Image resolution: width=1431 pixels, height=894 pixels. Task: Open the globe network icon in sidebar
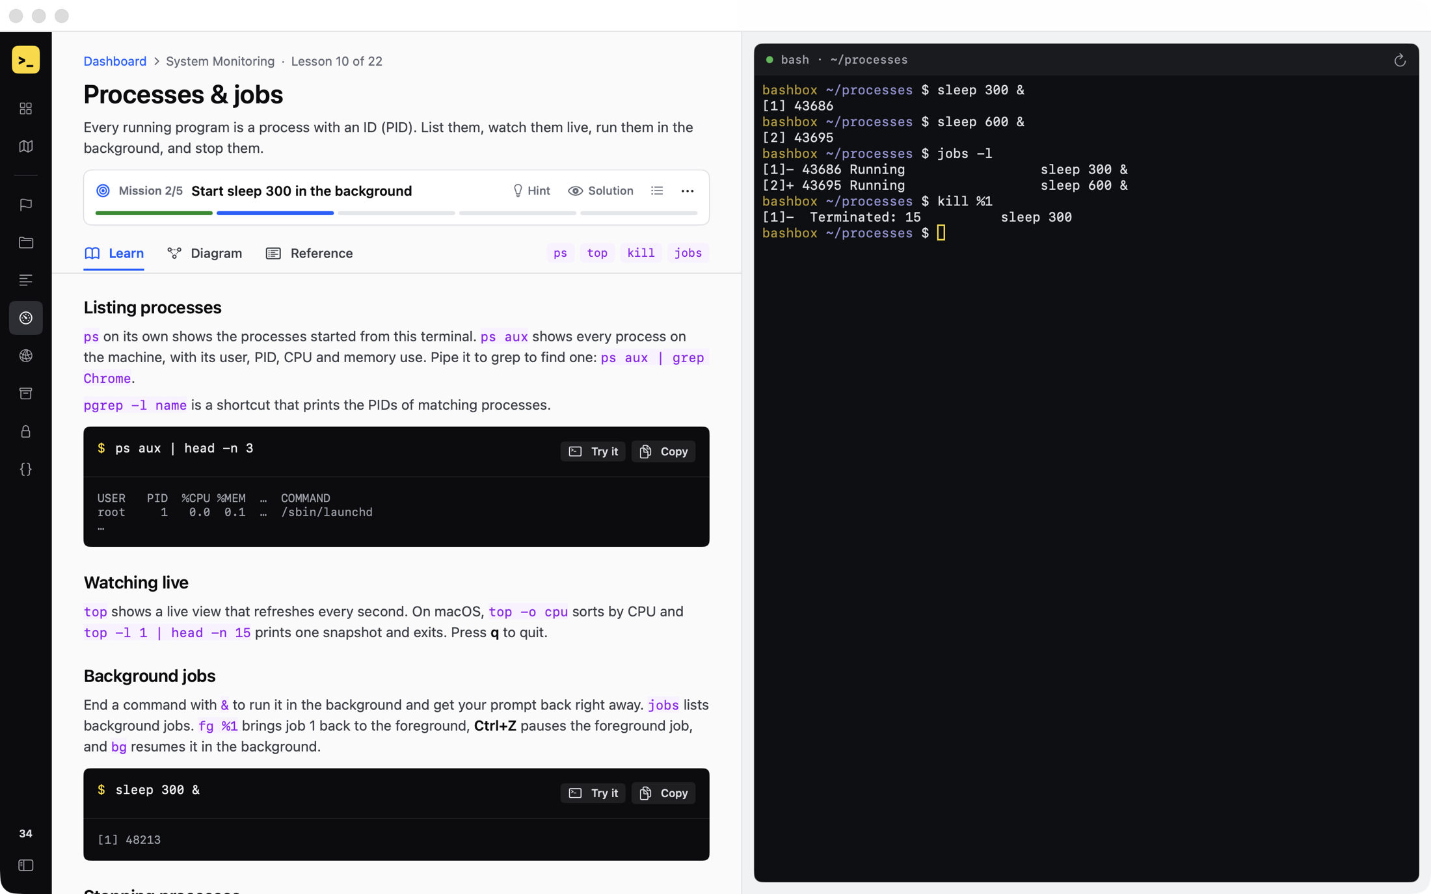click(26, 356)
